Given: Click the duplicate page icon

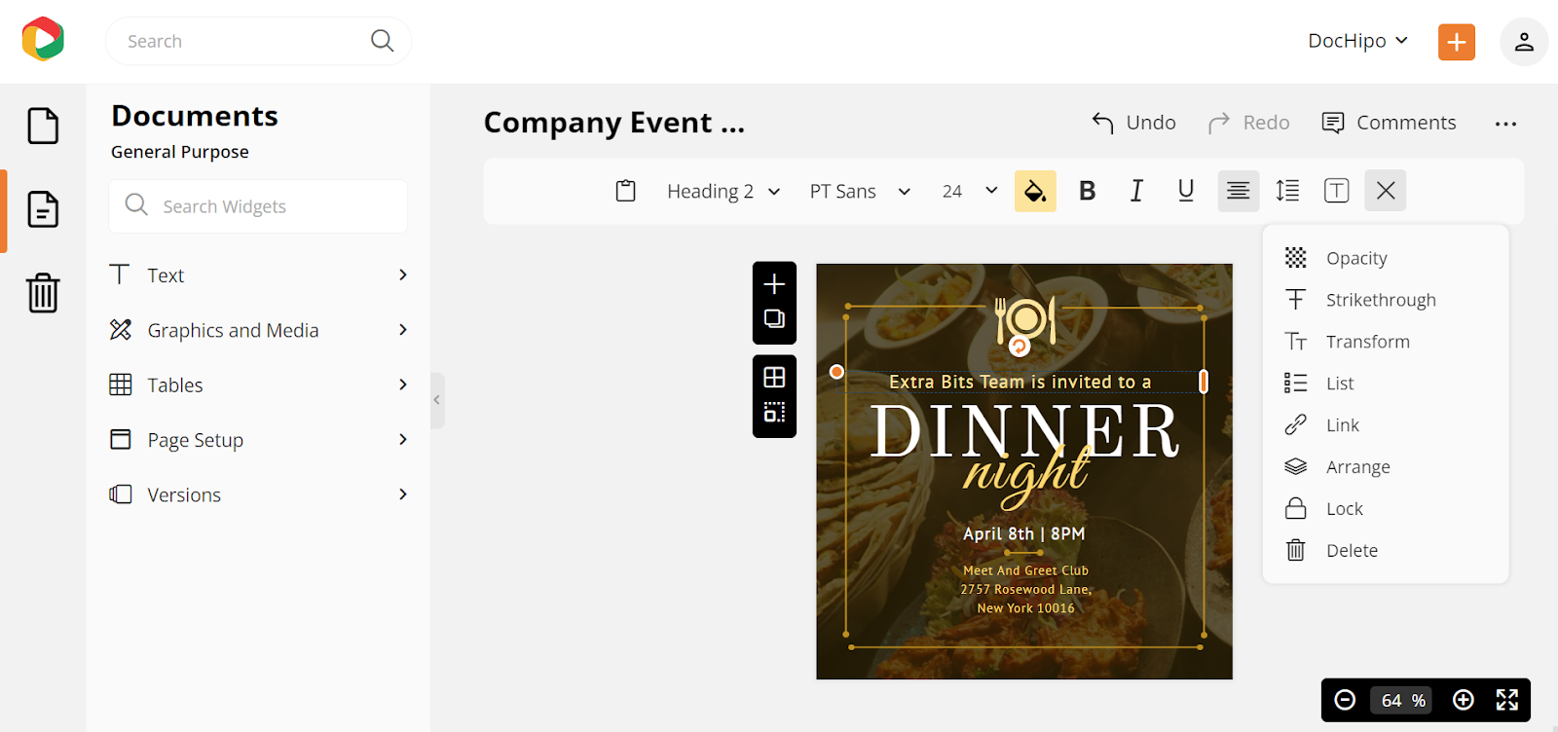Looking at the screenshot, I should pos(774,319).
